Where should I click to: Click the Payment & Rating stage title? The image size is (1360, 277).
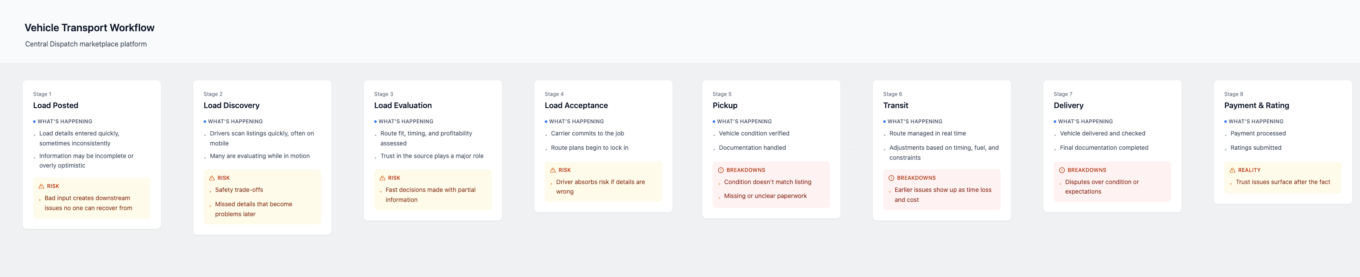pos(1256,106)
